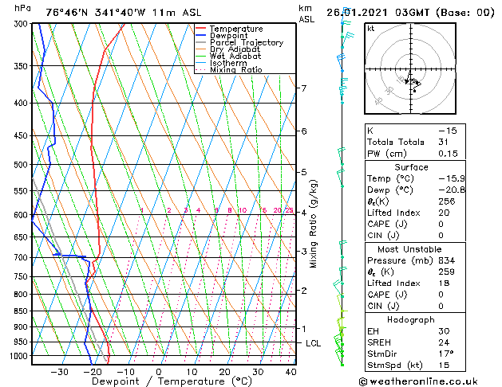Click the Parcel Trajectory legend label
The height and width of the screenshot is (387, 502).
(246, 42)
